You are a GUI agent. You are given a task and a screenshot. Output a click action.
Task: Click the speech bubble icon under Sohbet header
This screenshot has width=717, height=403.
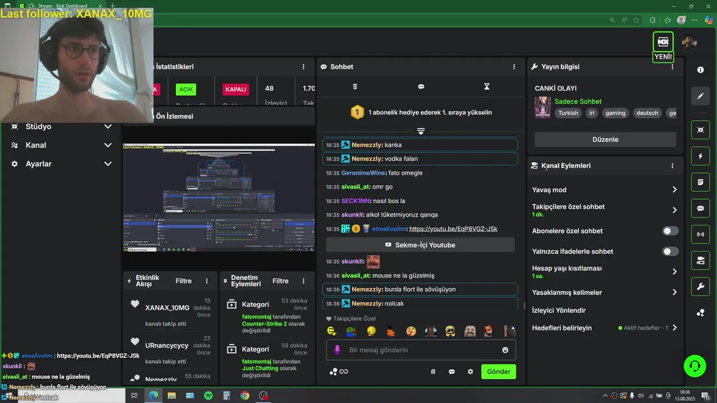421,87
